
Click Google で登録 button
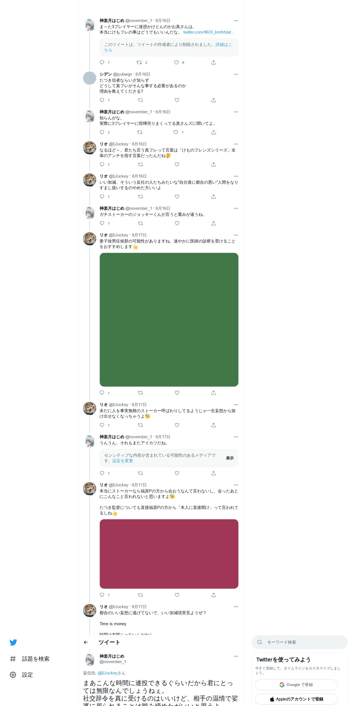[x=296, y=685]
